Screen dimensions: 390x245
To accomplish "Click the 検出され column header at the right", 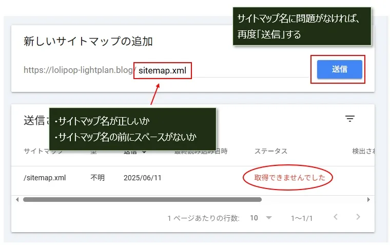I will pos(362,151).
